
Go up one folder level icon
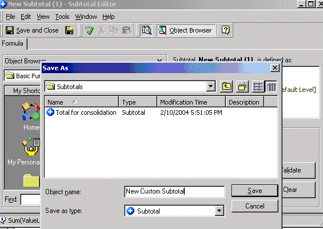(226, 86)
